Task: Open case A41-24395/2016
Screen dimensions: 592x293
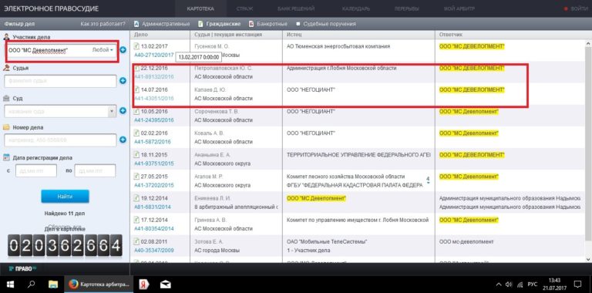Action: 153,120
